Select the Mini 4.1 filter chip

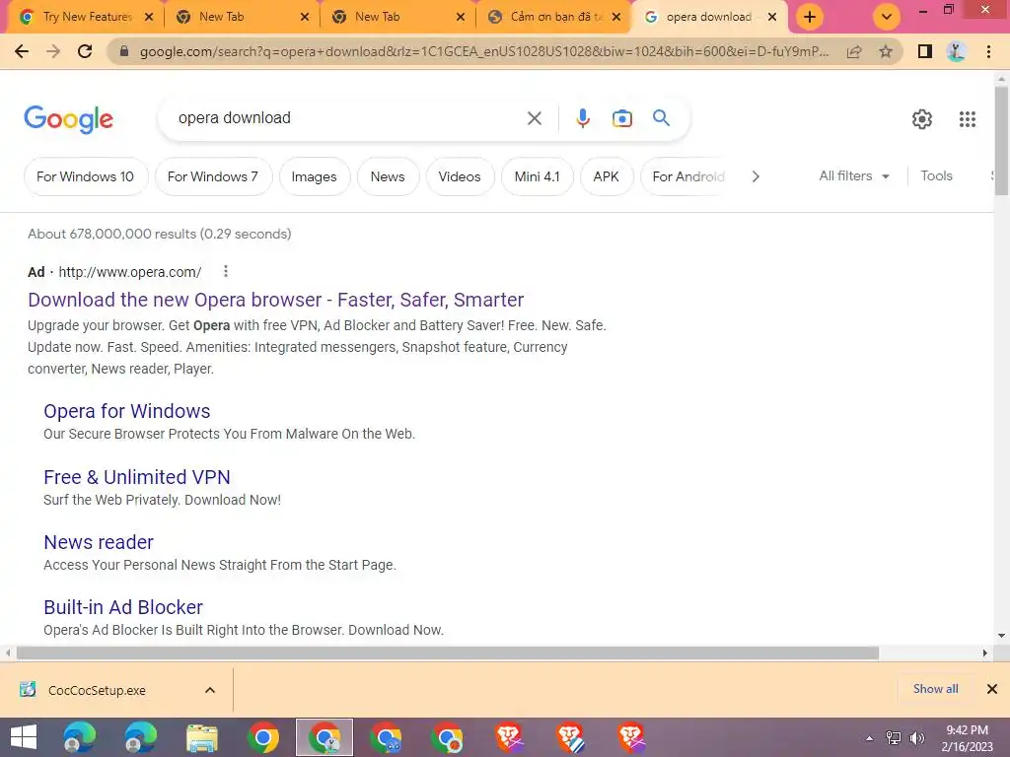(x=538, y=176)
